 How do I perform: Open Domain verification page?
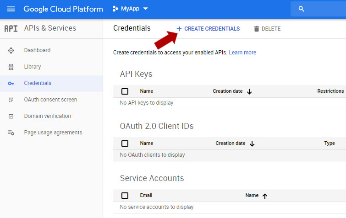tap(48, 116)
